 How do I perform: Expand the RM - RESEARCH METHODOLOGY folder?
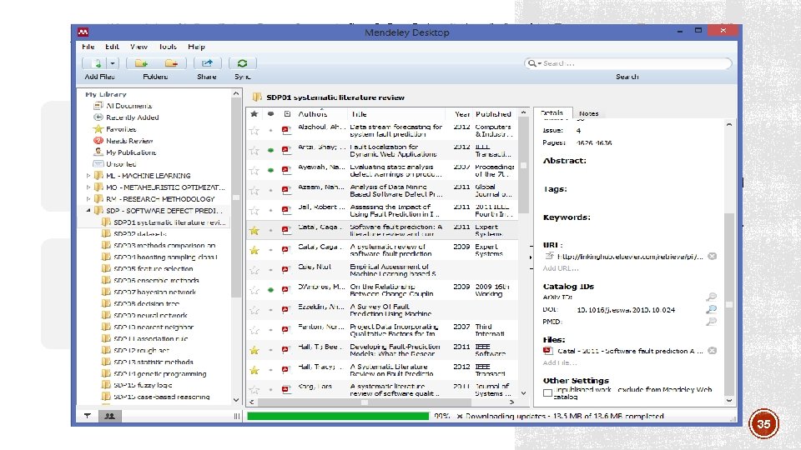(88, 199)
